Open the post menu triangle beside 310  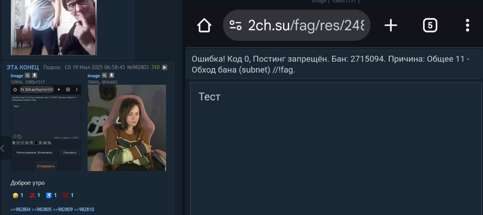coord(165,67)
